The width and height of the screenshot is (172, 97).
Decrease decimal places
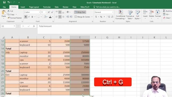tap(112, 17)
